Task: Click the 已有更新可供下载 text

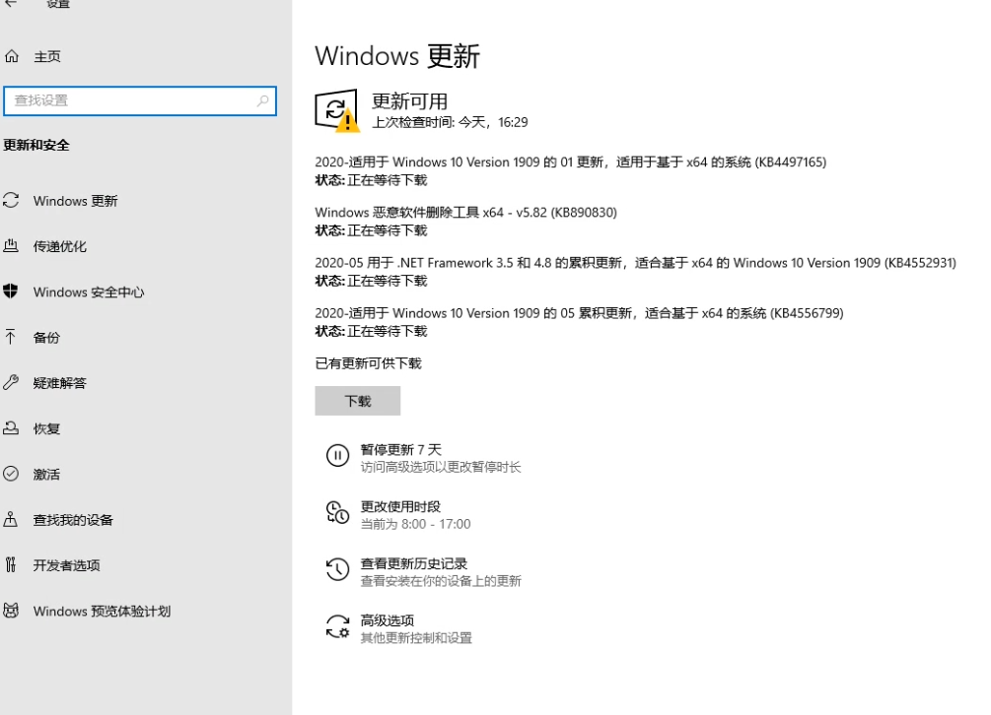Action: coord(368,363)
